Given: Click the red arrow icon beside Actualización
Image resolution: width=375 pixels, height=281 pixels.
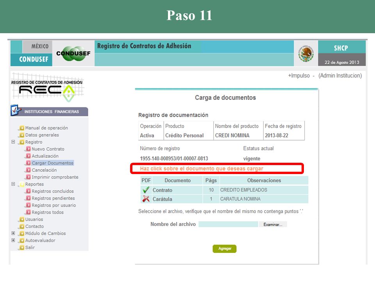Looking at the screenshot, I should click(28, 156).
